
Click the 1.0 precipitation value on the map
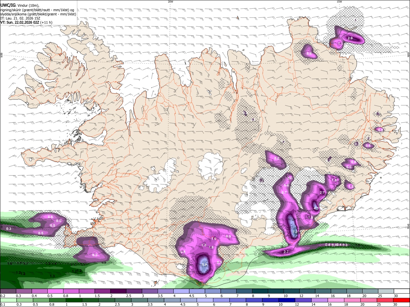[351, 186]
